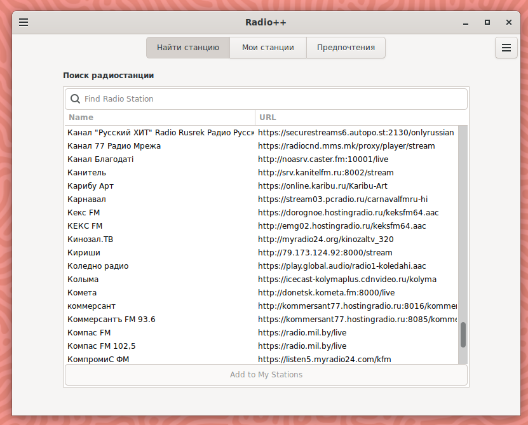Click URL http://noasrv.caster.fm:10001/live
Screen dimensions: 528x425
pyautogui.click(x=323, y=159)
